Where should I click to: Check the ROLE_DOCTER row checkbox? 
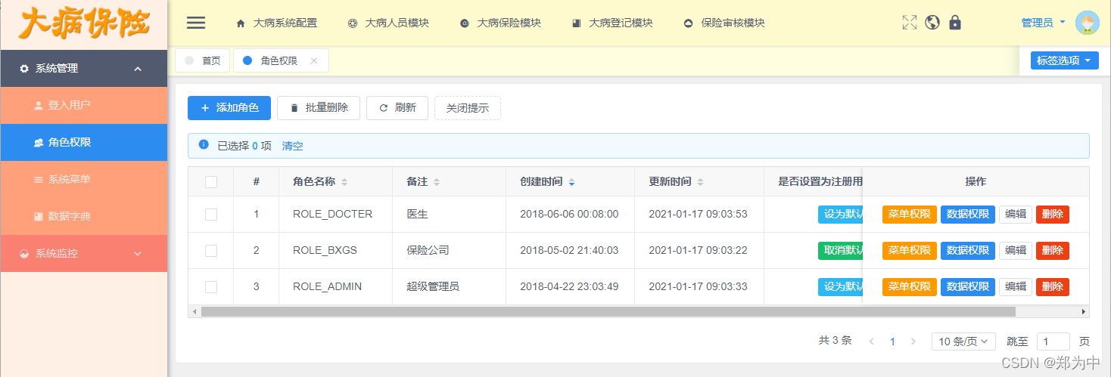pyautogui.click(x=211, y=215)
